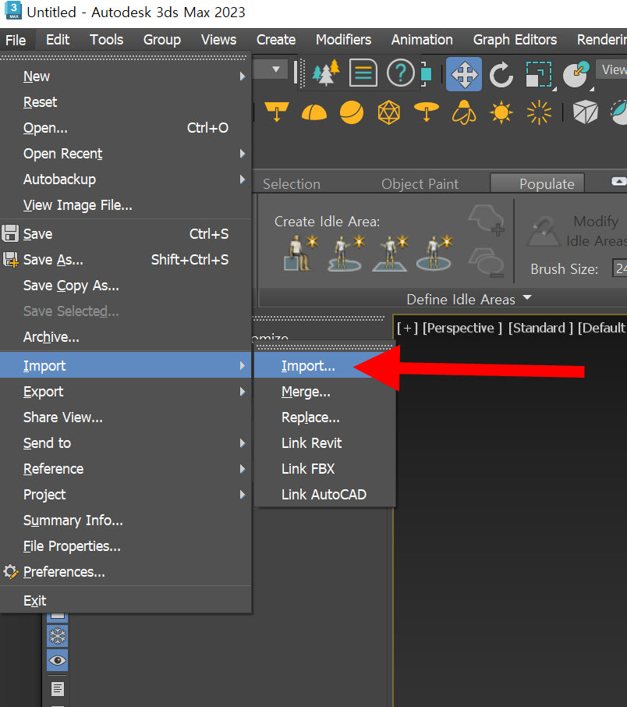Viewport: 627px width, 707px height.
Task: Open the Edit menu
Action: click(x=58, y=40)
